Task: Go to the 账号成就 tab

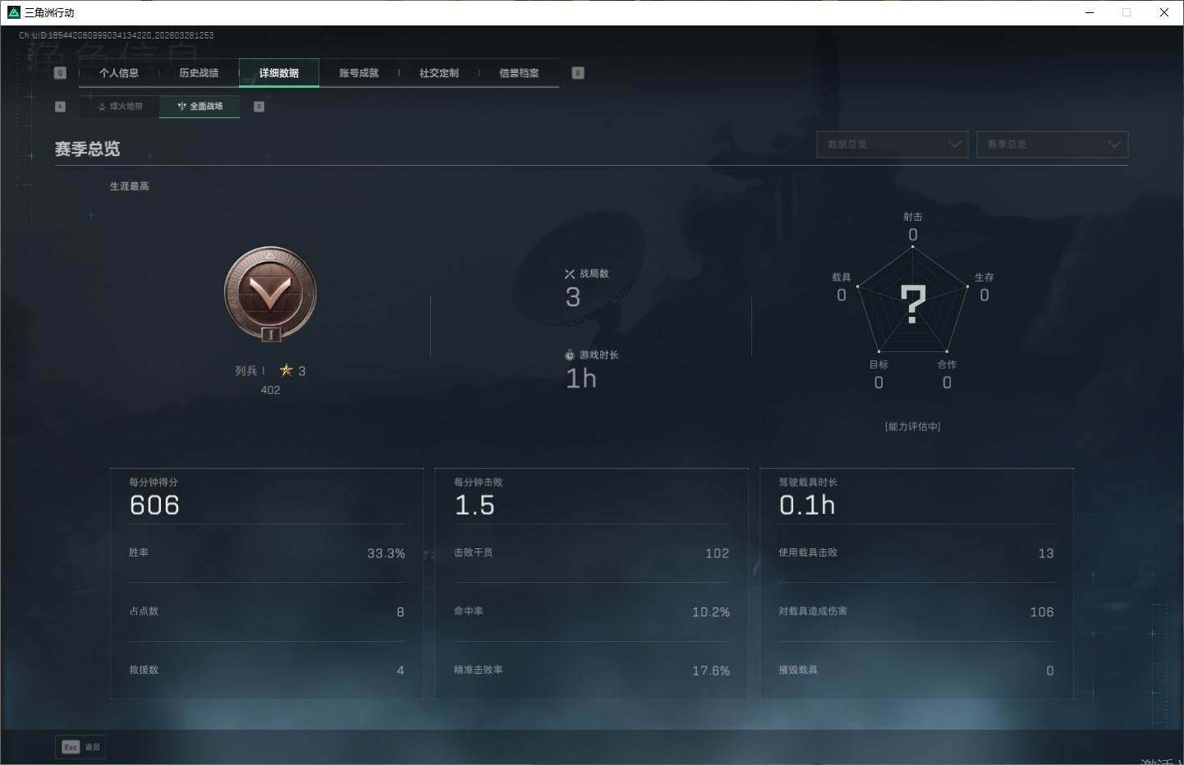Action: [359, 73]
